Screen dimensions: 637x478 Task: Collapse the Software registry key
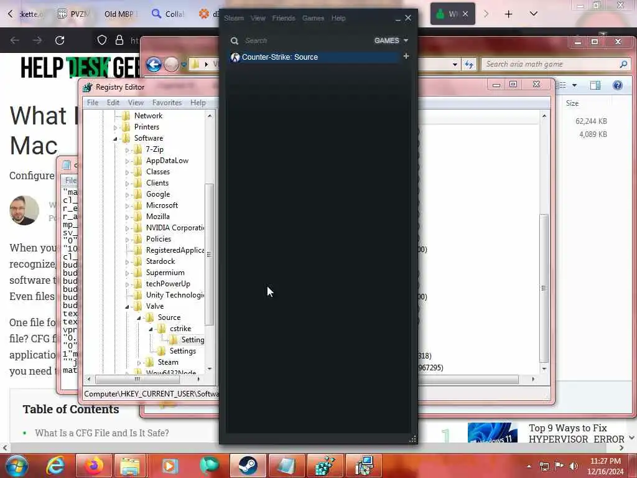point(115,139)
